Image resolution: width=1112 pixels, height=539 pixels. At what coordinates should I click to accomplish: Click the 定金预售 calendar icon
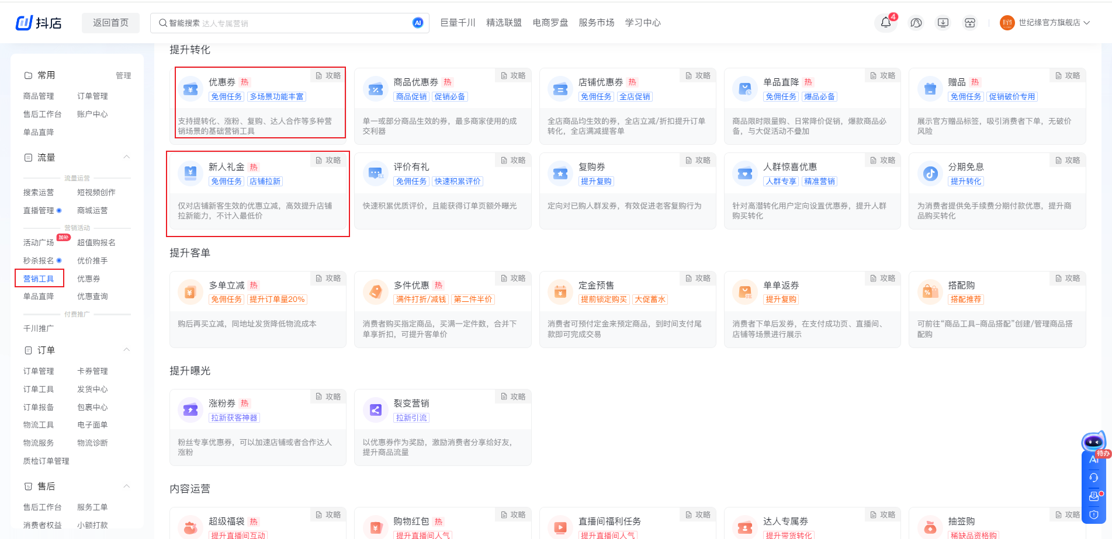coord(560,292)
